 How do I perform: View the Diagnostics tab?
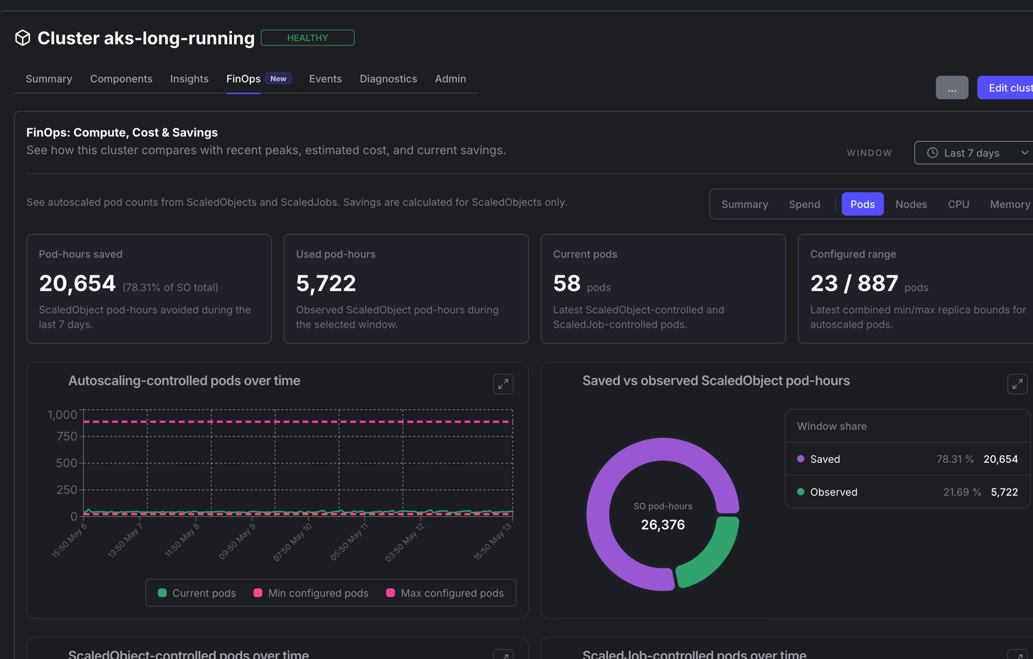[389, 79]
